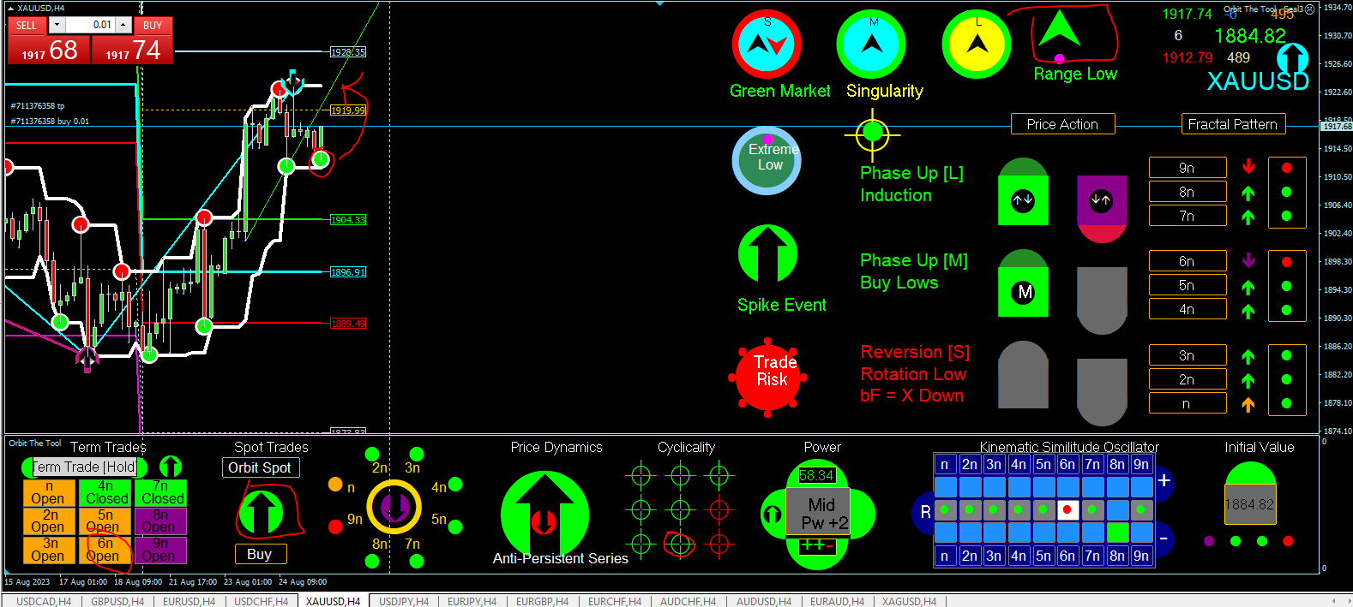
Task: Increase the lot size with the up stepper
Action: click(x=123, y=25)
